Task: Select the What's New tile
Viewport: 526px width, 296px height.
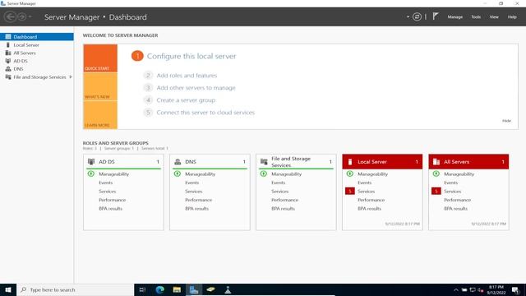Action: click(100, 87)
